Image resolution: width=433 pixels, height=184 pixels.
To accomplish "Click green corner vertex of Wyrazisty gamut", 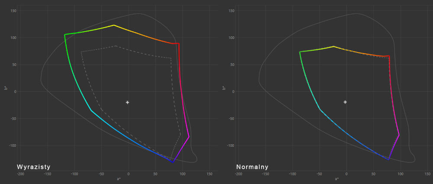I will pos(65,35).
